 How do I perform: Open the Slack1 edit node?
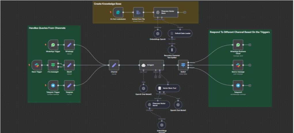(69, 65)
